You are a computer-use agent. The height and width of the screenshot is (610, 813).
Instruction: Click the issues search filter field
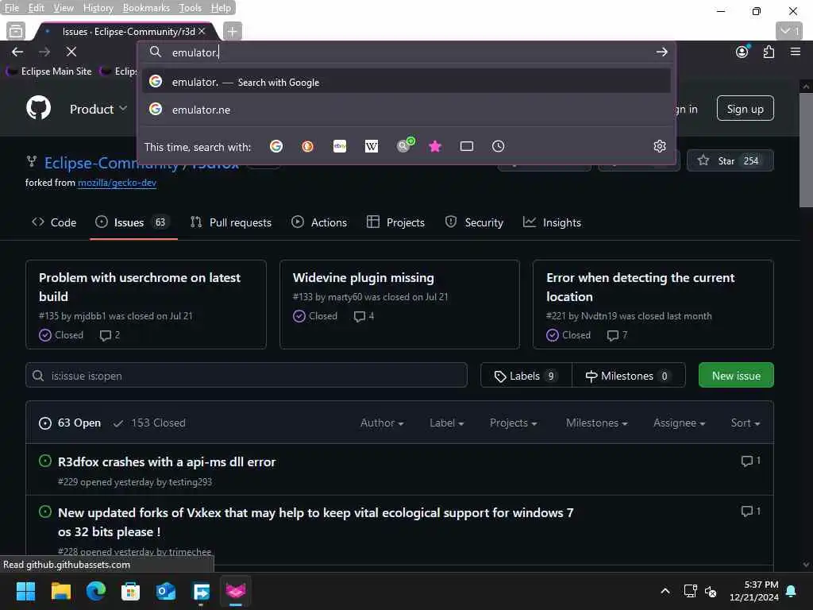(246, 376)
